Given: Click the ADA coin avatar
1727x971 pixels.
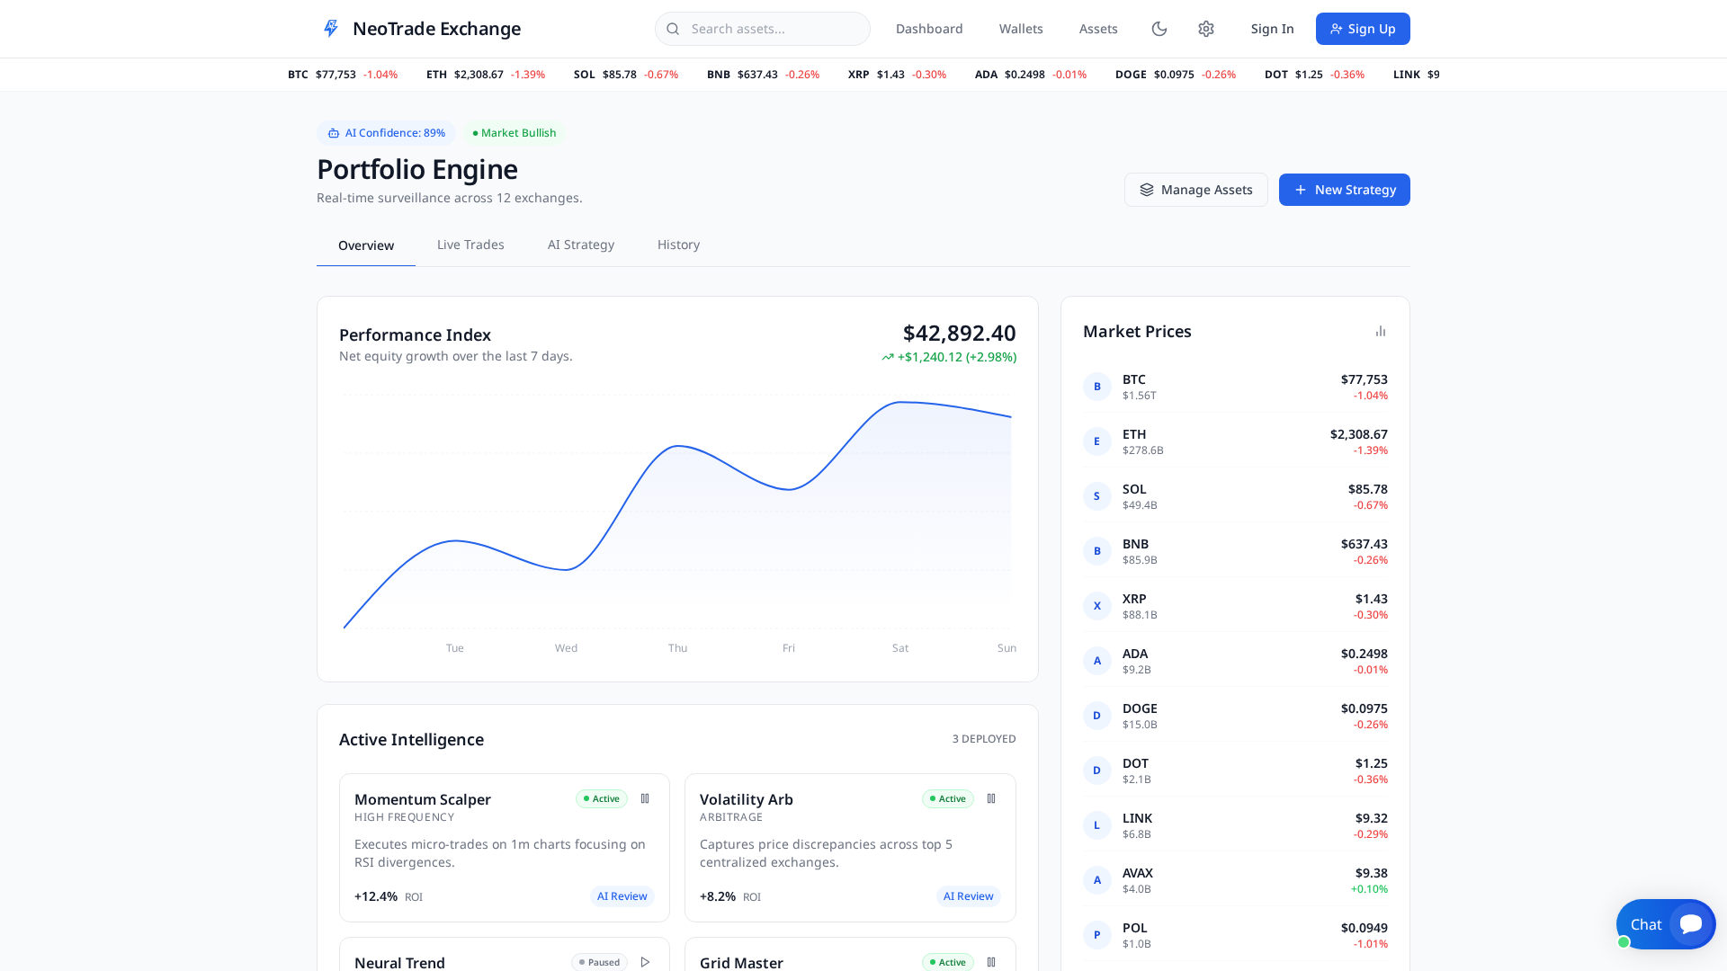Looking at the screenshot, I should 1097,661.
